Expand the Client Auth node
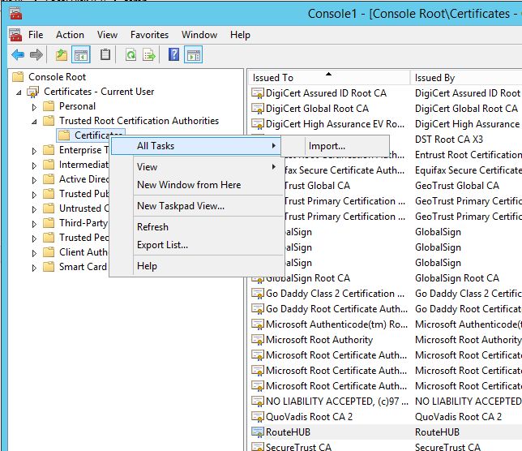522x451 pixels. click(x=34, y=253)
